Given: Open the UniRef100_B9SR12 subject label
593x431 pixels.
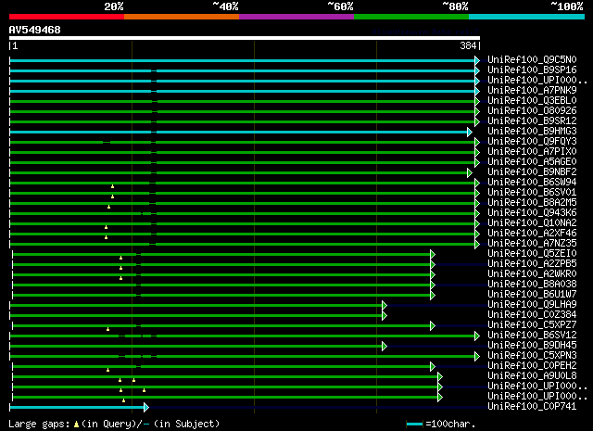Looking at the screenshot, I should [532, 121].
